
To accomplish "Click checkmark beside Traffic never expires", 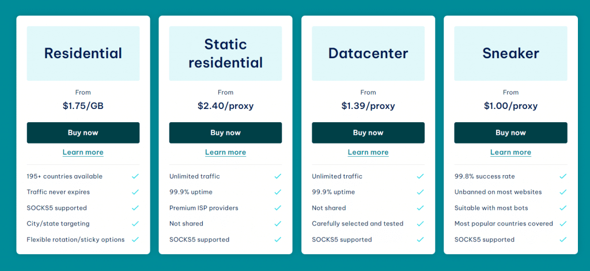I will [x=135, y=192].
